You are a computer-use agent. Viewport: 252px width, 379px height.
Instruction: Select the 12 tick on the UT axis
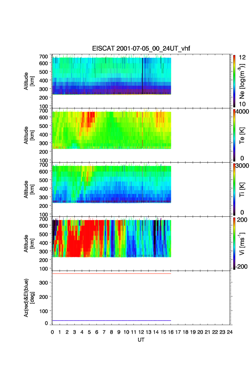pos(141,332)
